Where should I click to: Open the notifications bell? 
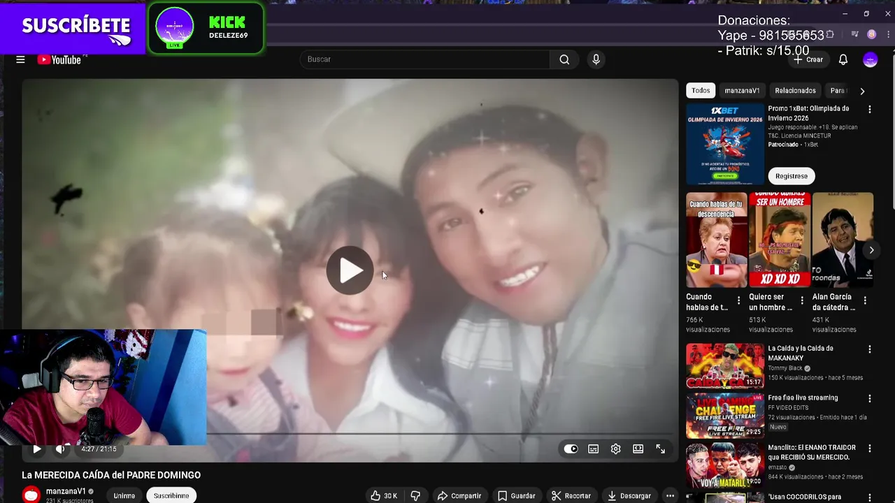[x=843, y=59]
